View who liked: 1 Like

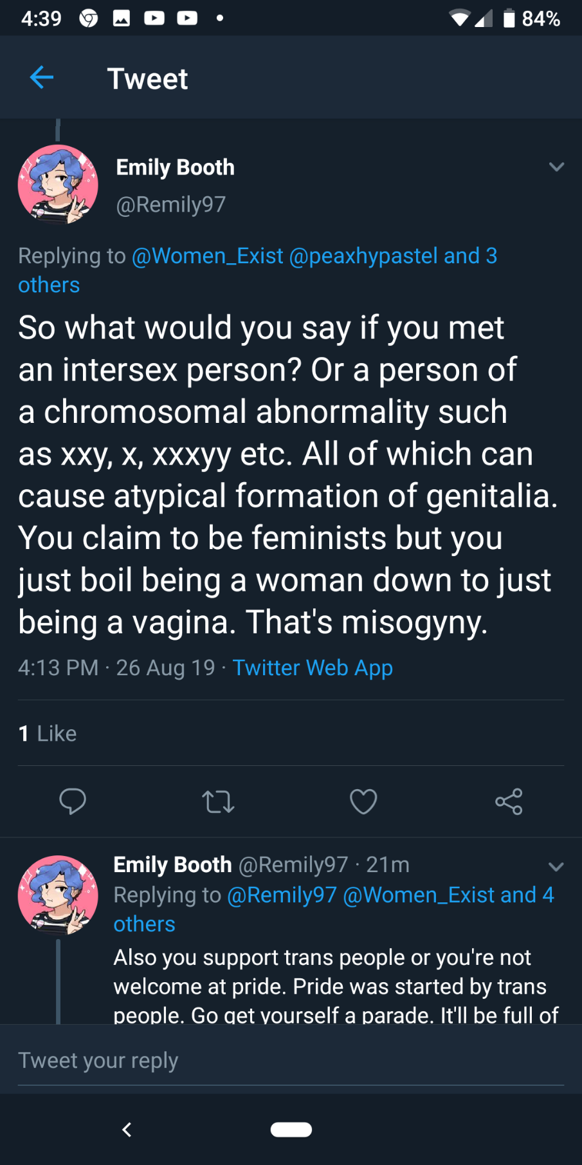(x=48, y=733)
